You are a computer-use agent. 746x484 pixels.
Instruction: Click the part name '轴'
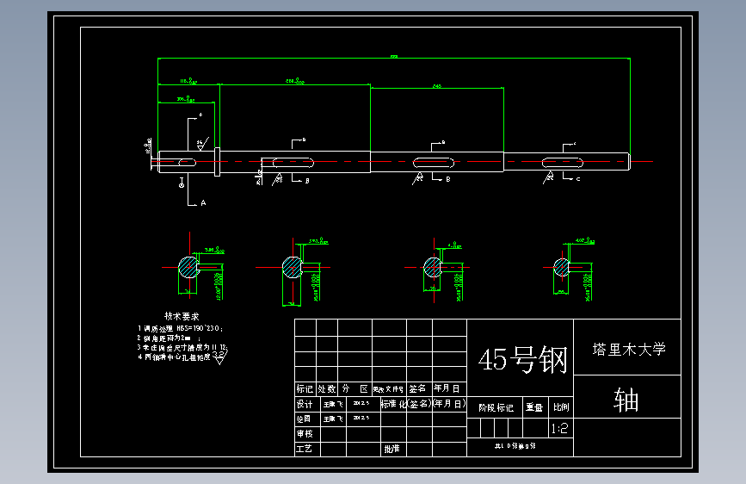[626, 400]
